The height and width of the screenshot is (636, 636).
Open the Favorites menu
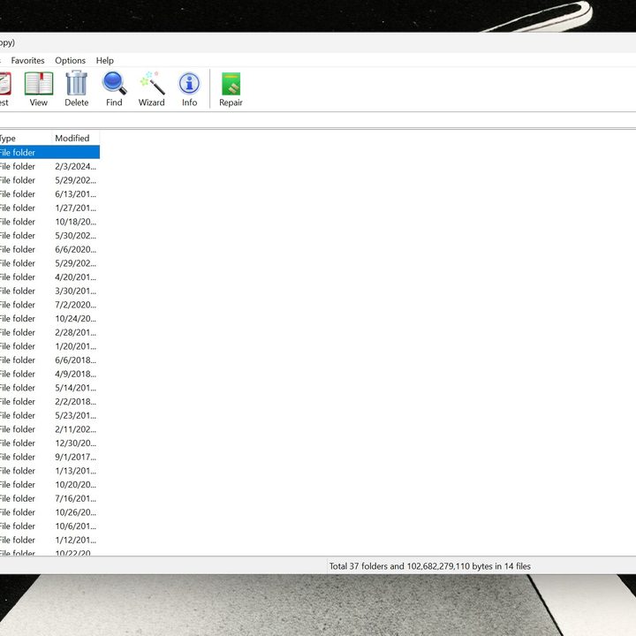27,60
